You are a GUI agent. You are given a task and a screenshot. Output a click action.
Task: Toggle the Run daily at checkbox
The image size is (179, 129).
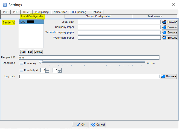pyautogui.click(x=21, y=70)
